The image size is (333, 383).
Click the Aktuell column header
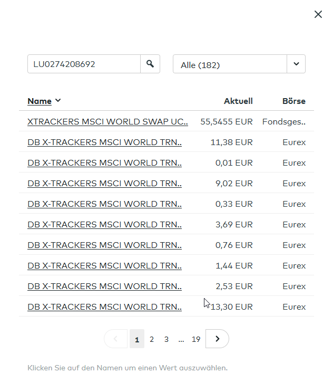point(238,101)
